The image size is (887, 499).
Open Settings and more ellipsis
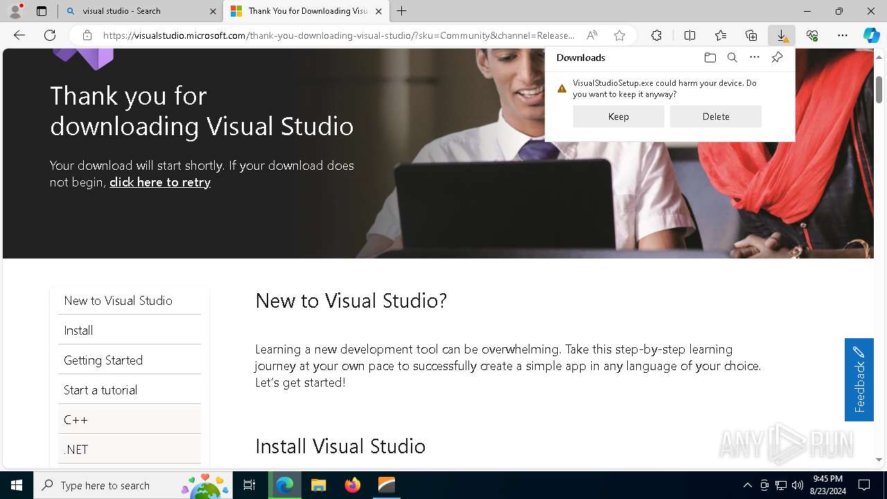[x=843, y=35]
